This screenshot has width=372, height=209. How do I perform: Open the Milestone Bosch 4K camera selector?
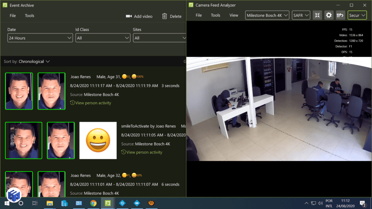pos(267,15)
